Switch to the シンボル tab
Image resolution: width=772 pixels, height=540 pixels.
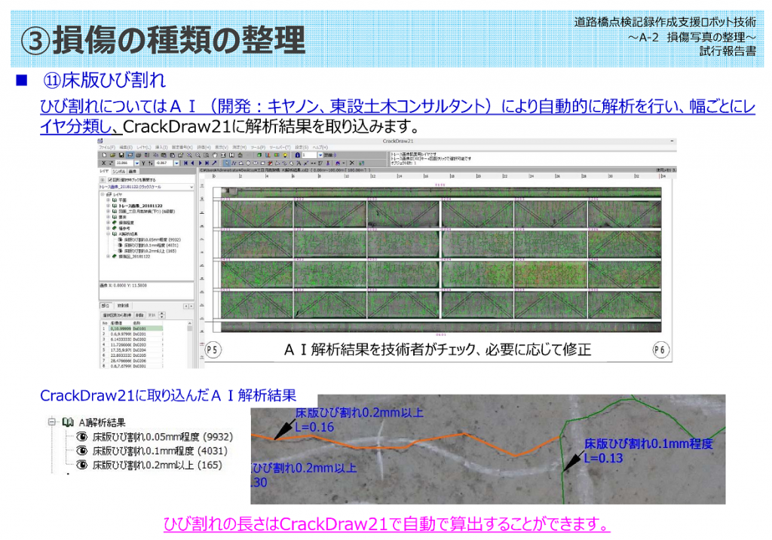[120, 172]
